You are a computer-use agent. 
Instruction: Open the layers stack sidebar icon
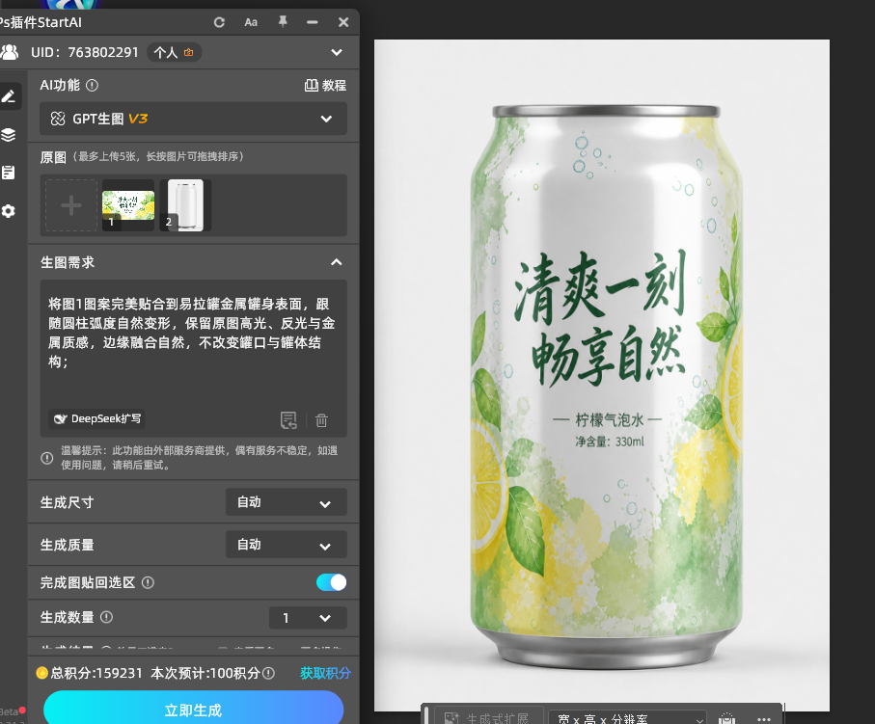click(x=9, y=134)
